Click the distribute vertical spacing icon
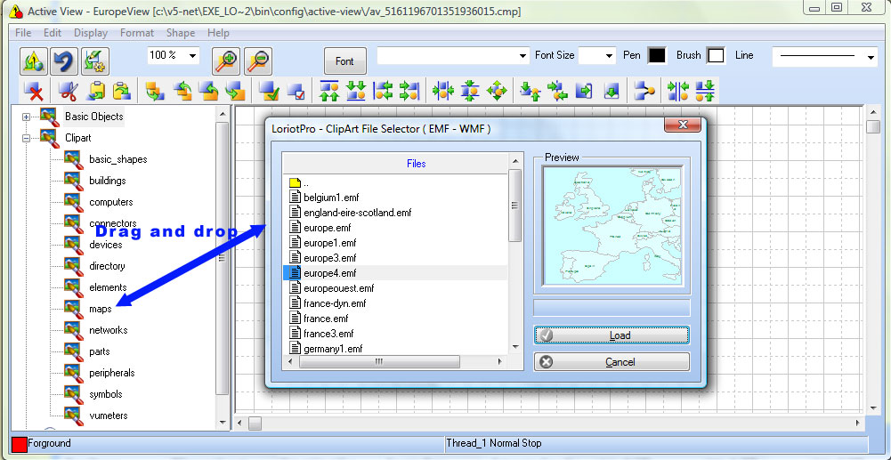The image size is (891, 460). click(705, 91)
